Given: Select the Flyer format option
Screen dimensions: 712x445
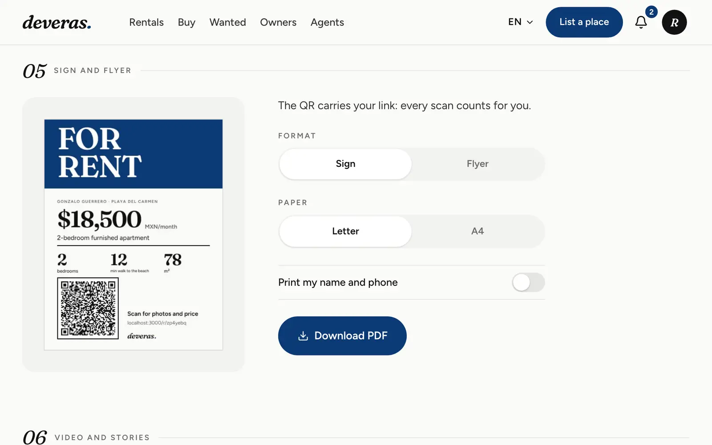Looking at the screenshot, I should (477, 164).
